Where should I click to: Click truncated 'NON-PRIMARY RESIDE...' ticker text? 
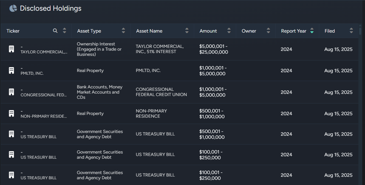click(x=44, y=116)
